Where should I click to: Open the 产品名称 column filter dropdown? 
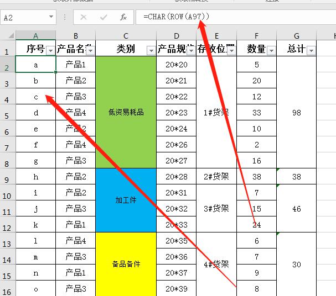90,51
